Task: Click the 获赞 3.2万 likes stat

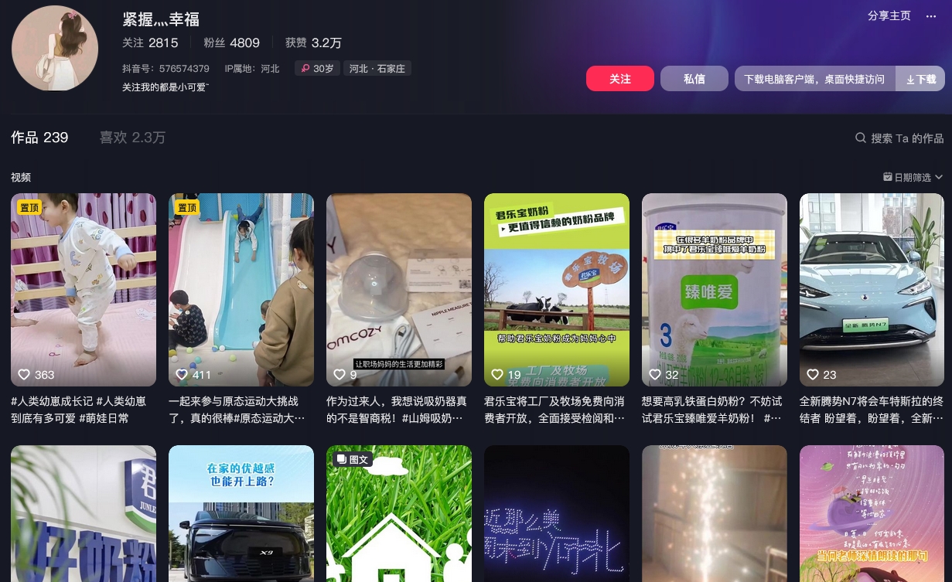Action: [x=313, y=43]
